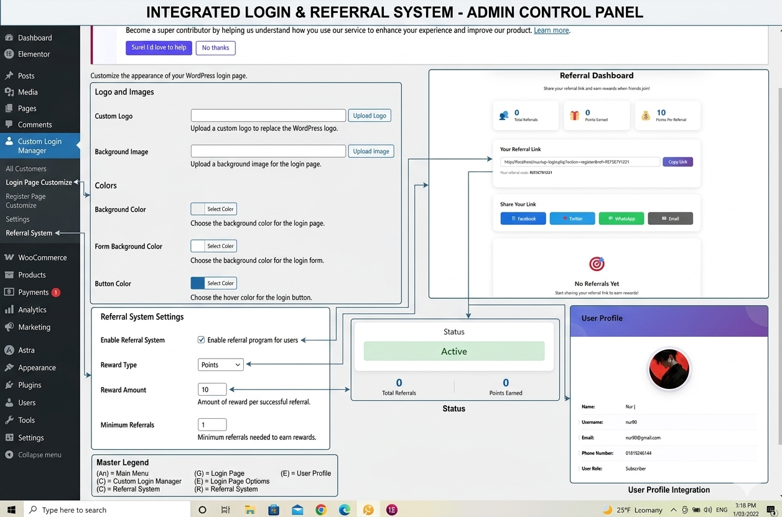Click inside the Custom Logo input field
This screenshot has width=782, height=517.
pyautogui.click(x=268, y=115)
